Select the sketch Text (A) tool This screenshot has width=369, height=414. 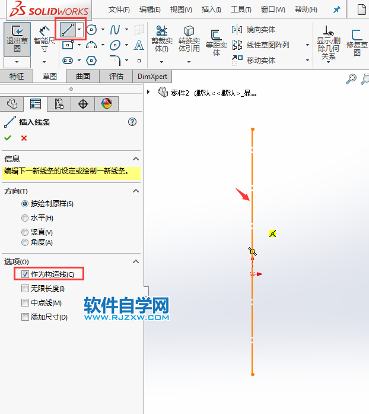click(139, 45)
